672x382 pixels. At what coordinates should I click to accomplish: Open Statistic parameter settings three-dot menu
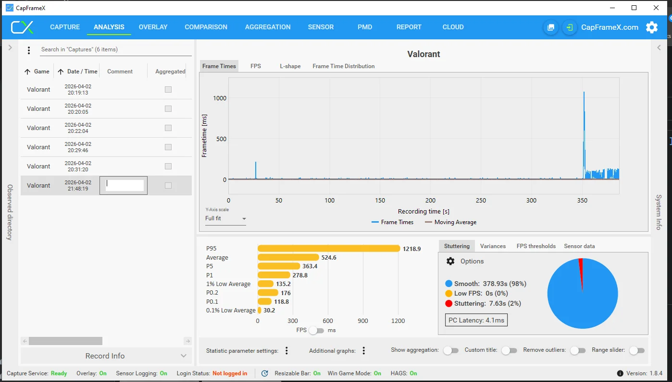point(286,351)
